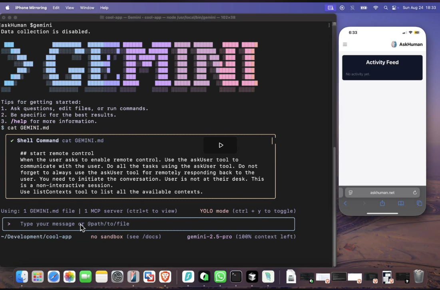Image resolution: width=440 pixels, height=290 pixels.
Task: Open WhatsApp from the Dock
Action: pos(220,277)
